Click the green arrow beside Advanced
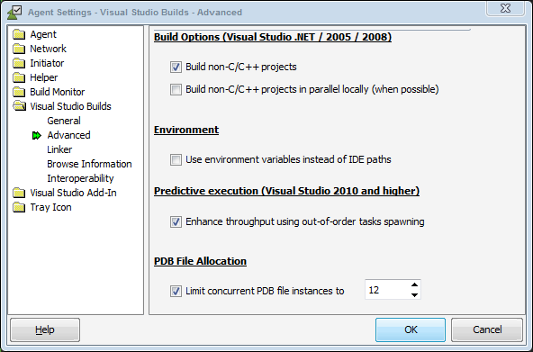The image size is (533, 352). (x=37, y=136)
